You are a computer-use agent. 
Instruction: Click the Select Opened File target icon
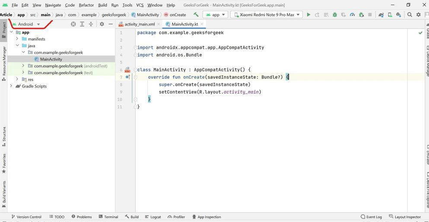(73, 24)
